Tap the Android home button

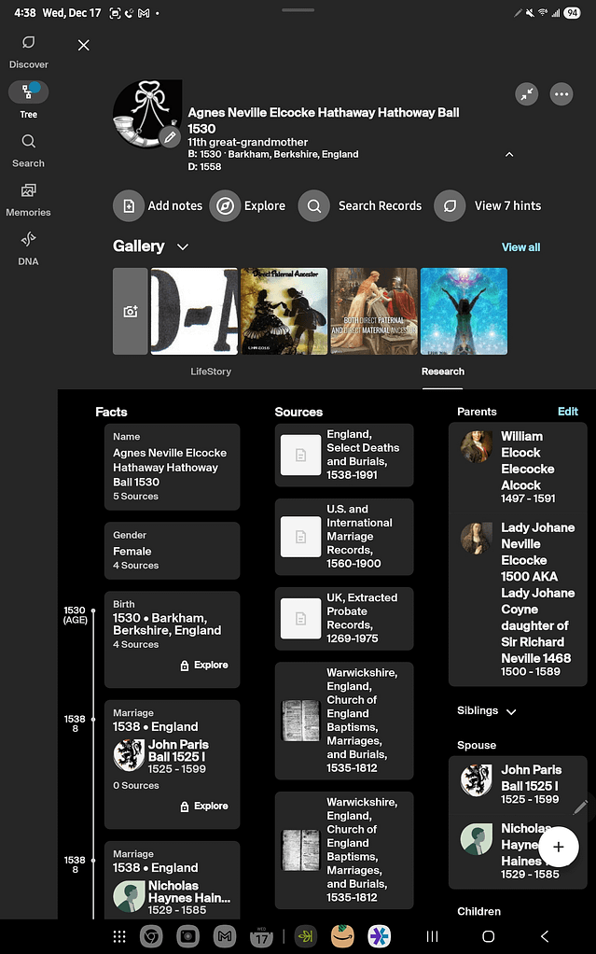coord(489,936)
